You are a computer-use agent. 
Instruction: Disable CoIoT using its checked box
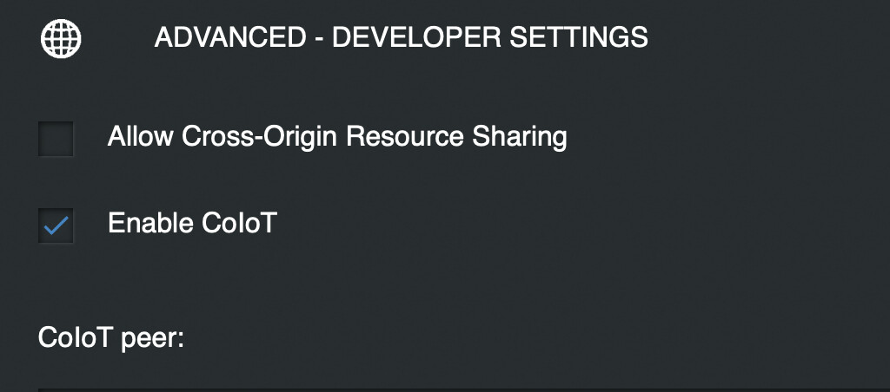(56, 225)
